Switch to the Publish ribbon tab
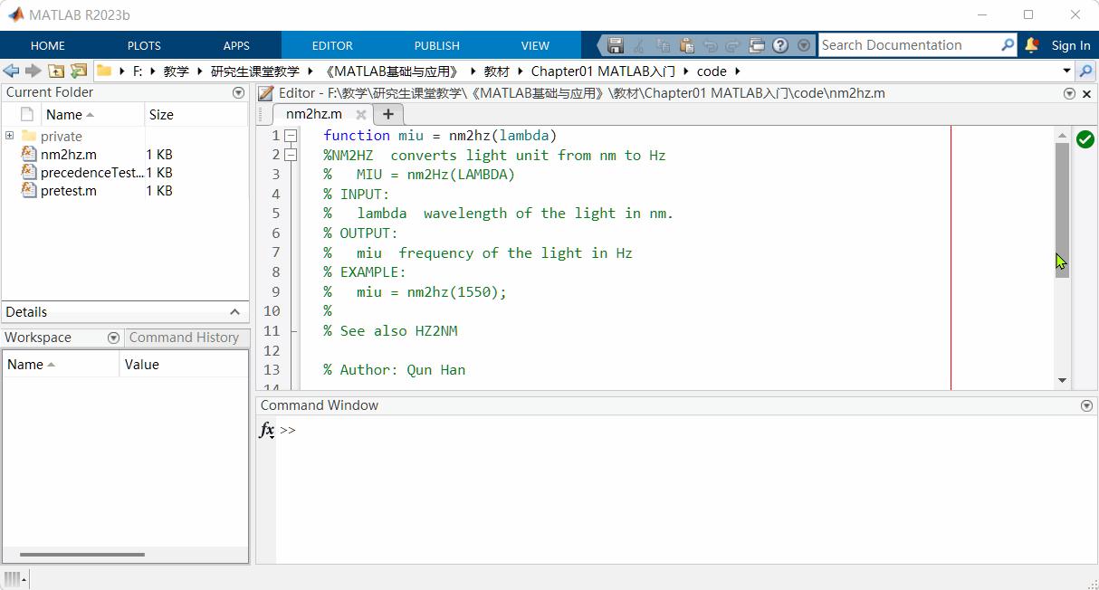Viewport: 1099px width, 590px height. click(x=436, y=44)
